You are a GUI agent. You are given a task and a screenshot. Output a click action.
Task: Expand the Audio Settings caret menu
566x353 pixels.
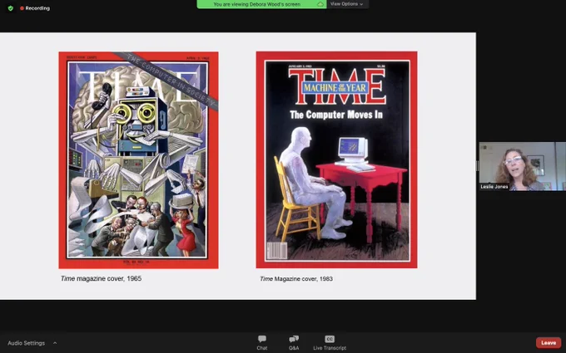[55, 343]
